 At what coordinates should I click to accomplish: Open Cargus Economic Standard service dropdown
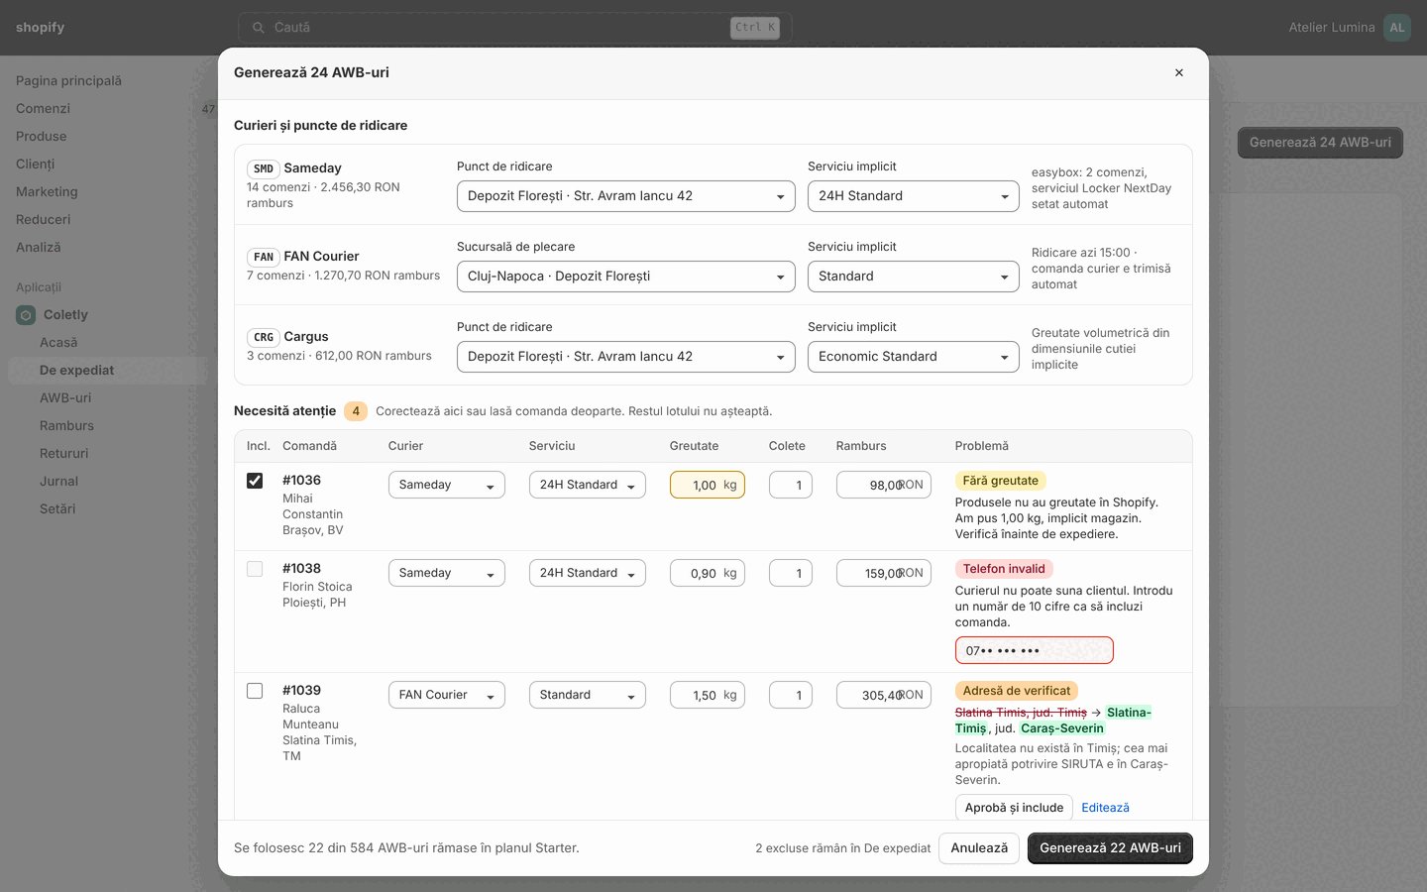(x=914, y=357)
